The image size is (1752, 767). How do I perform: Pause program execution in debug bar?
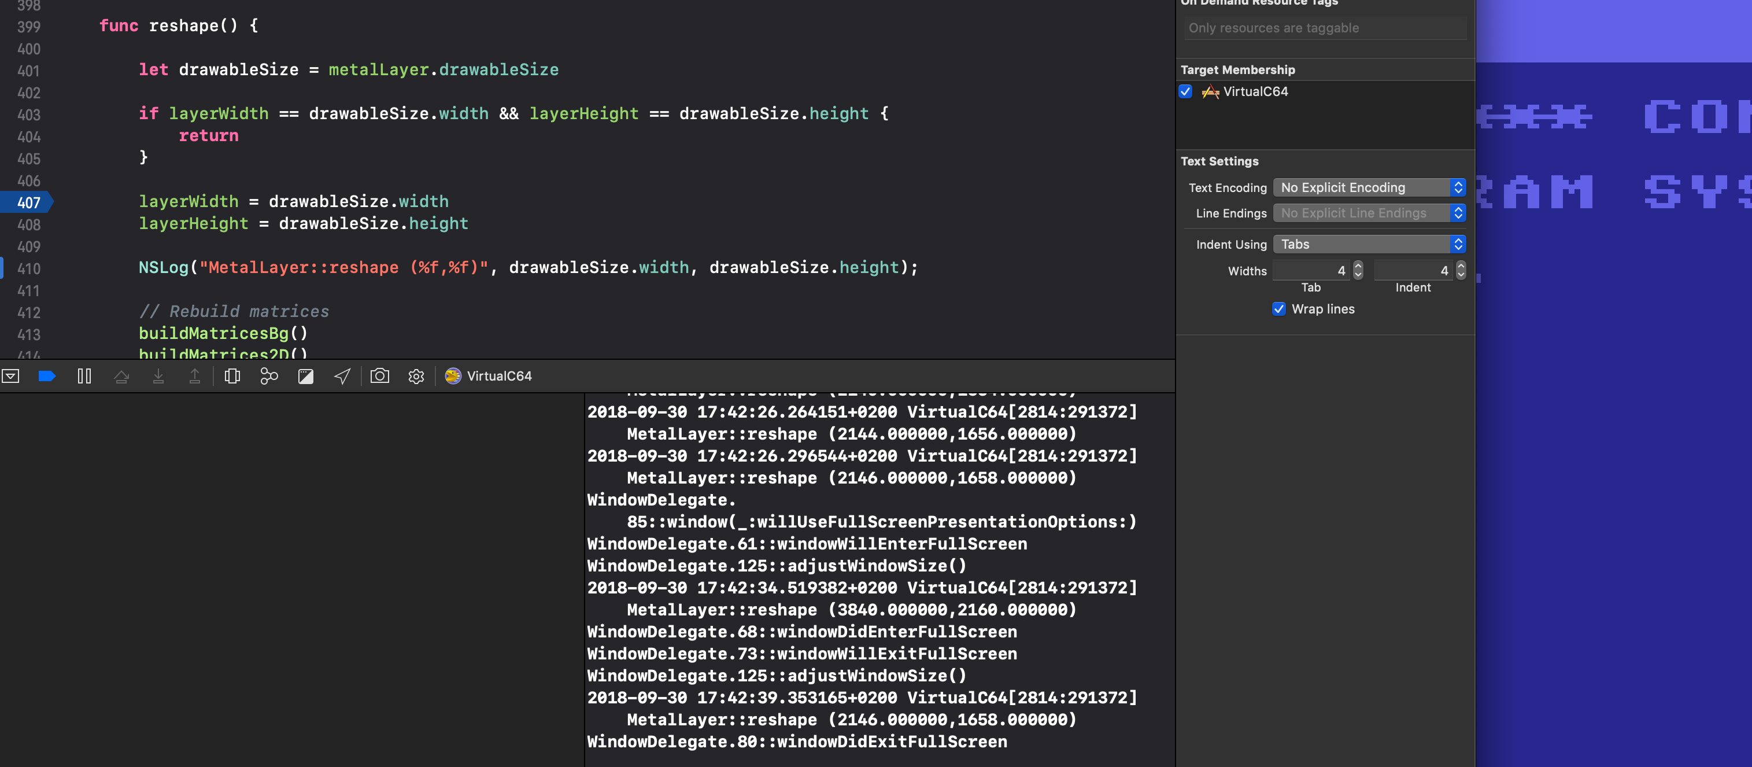click(84, 375)
